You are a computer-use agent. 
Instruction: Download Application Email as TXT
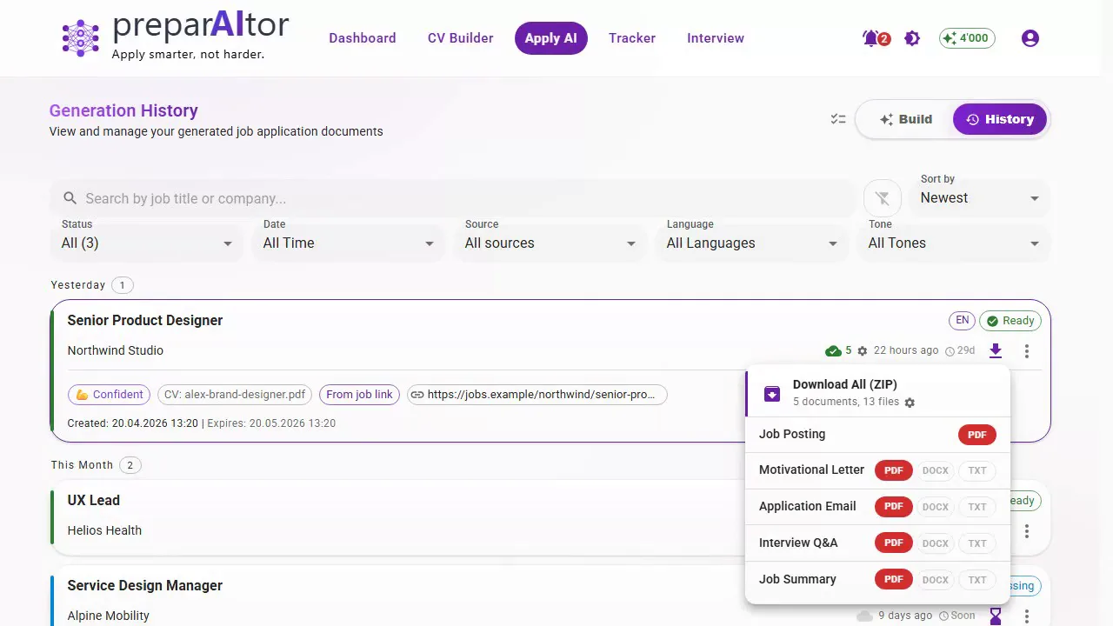(x=977, y=507)
